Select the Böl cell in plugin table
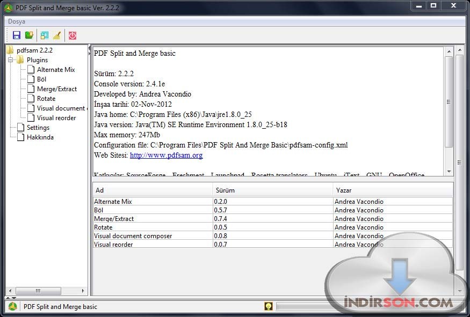This screenshot has height=317, width=470. click(153, 210)
